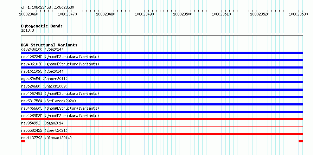Click ruler position 108023470
The image size is (313, 155).
(68, 14)
